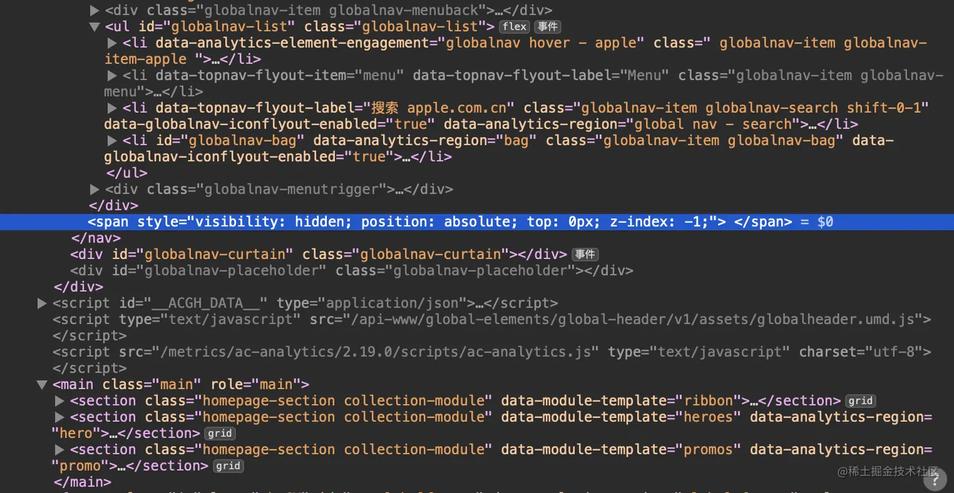Expand the __ACGH_DATA__ script node

point(42,303)
